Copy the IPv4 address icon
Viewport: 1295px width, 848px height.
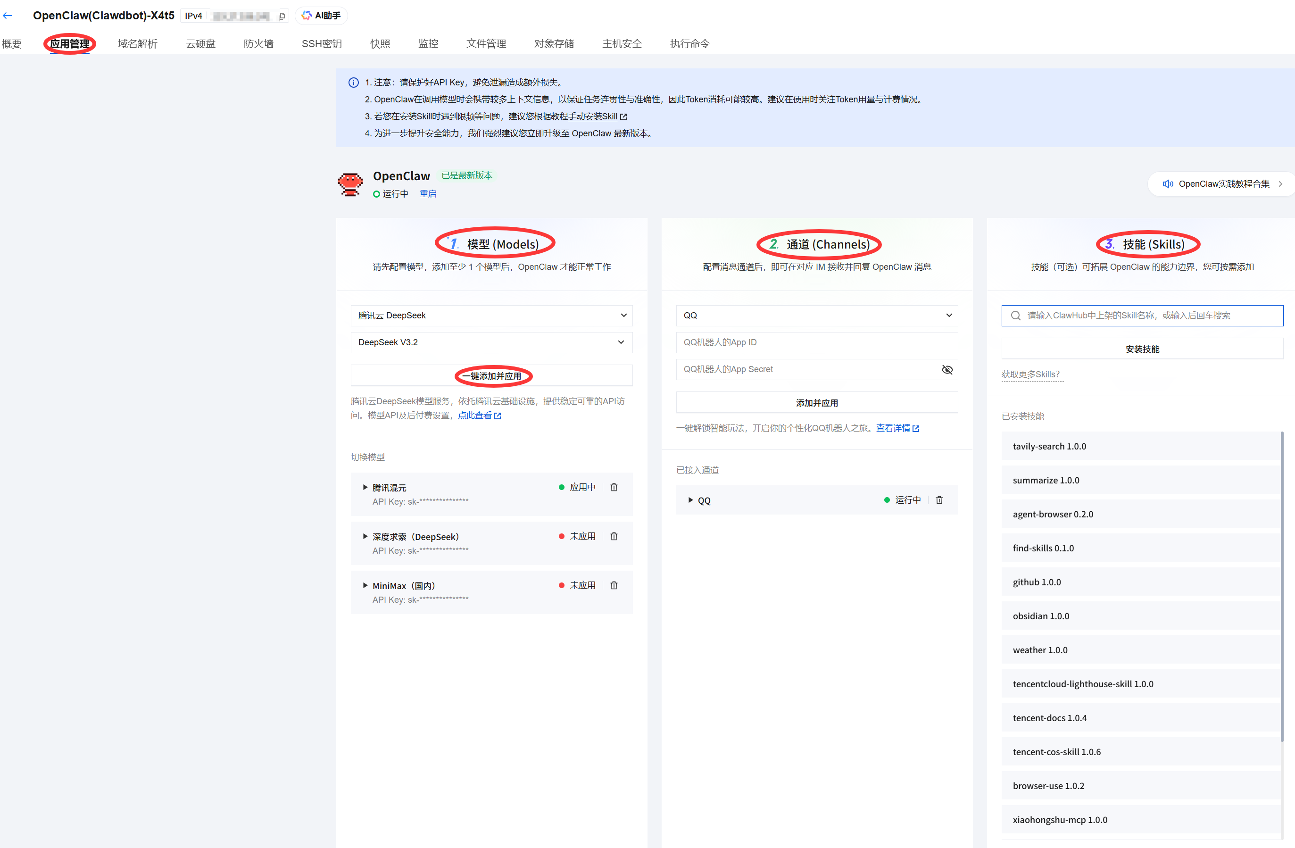coord(282,17)
